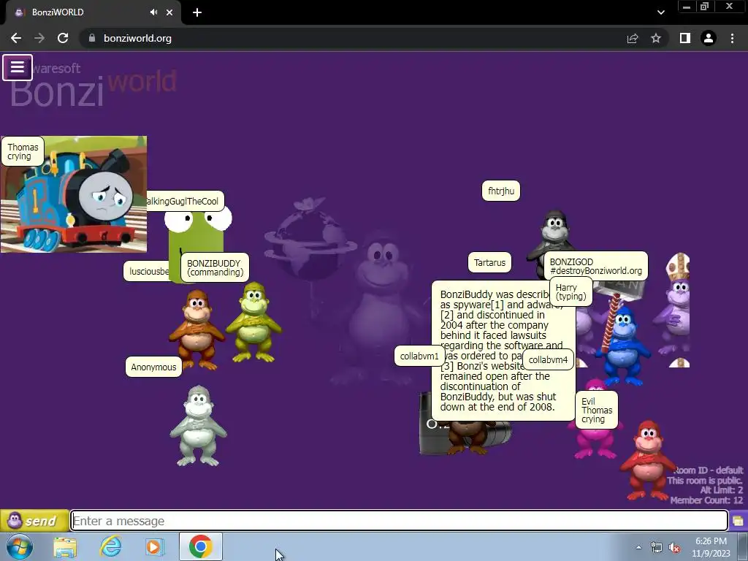Screen dimensions: 748x561
Task: Open Windows Media Player taskbar icon
Action: pos(154,546)
